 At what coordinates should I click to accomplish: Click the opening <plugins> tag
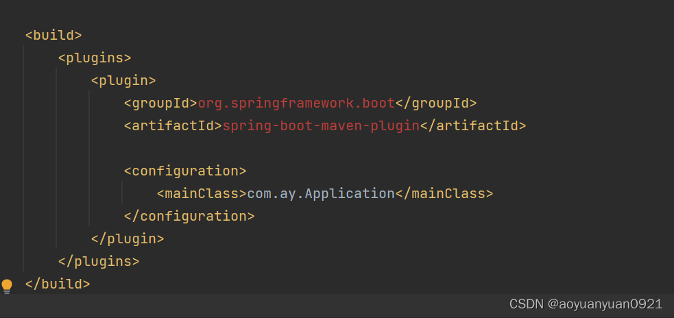(95, 58)
